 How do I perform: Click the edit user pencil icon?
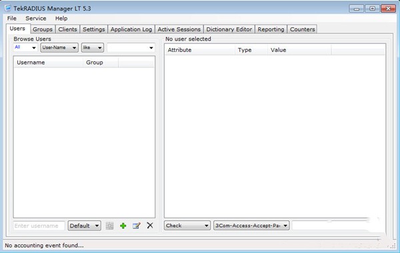(x=137, y=226)
